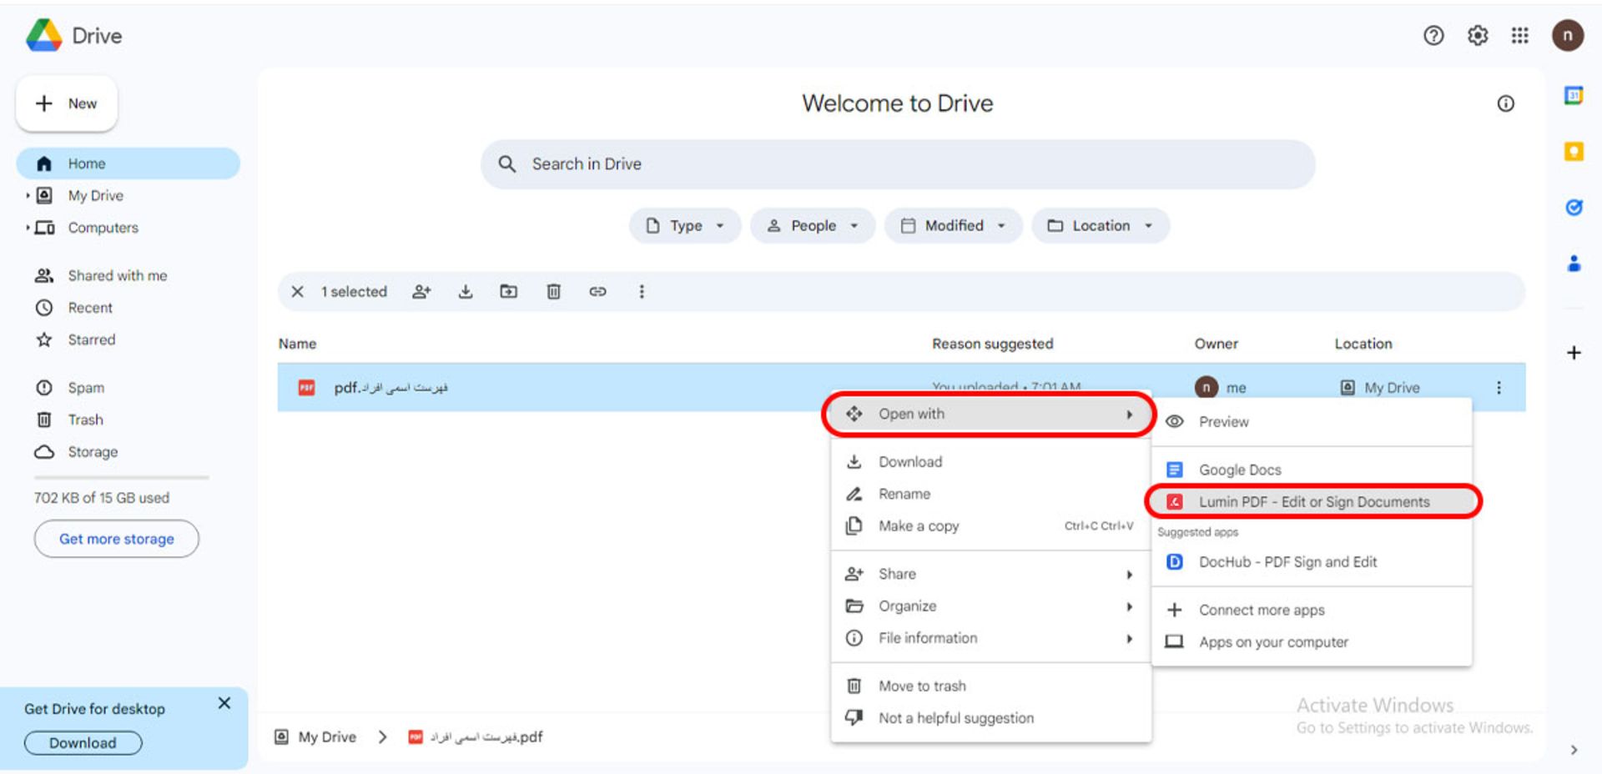This screenshot has height=774, width=1602.
Task: Click Get more storage button
Action: tap(117, 539)
